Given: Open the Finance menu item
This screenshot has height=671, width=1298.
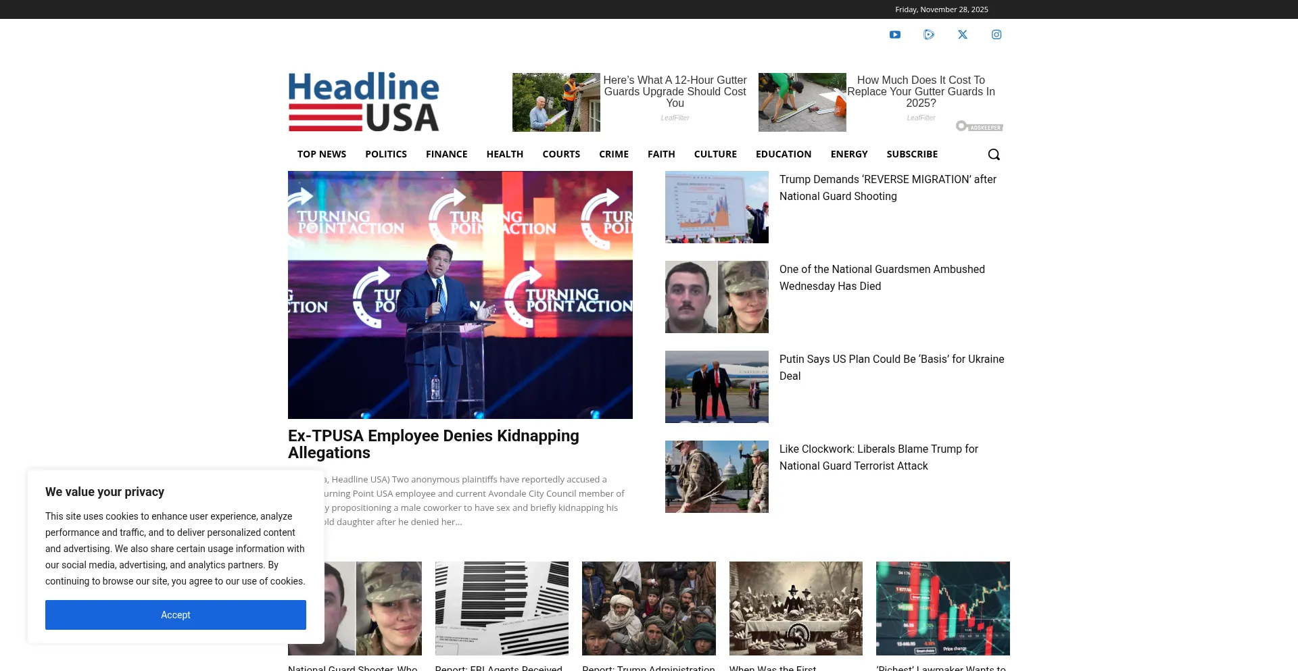Looking at the screenshot, I should click(x=447, y=154).
